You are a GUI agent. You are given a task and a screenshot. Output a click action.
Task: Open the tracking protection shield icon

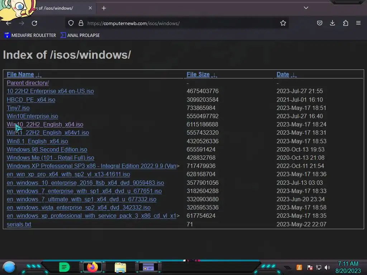click(71, 23)
